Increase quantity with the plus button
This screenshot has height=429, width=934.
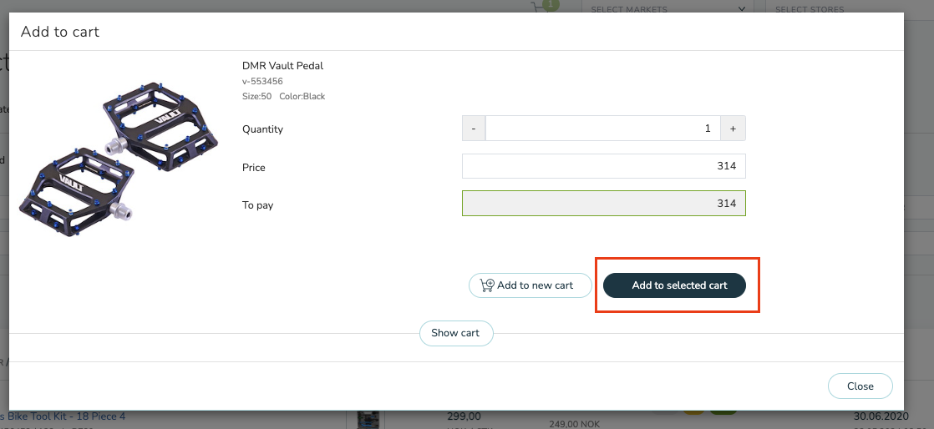pyautogui.click(x=733, y=129)
